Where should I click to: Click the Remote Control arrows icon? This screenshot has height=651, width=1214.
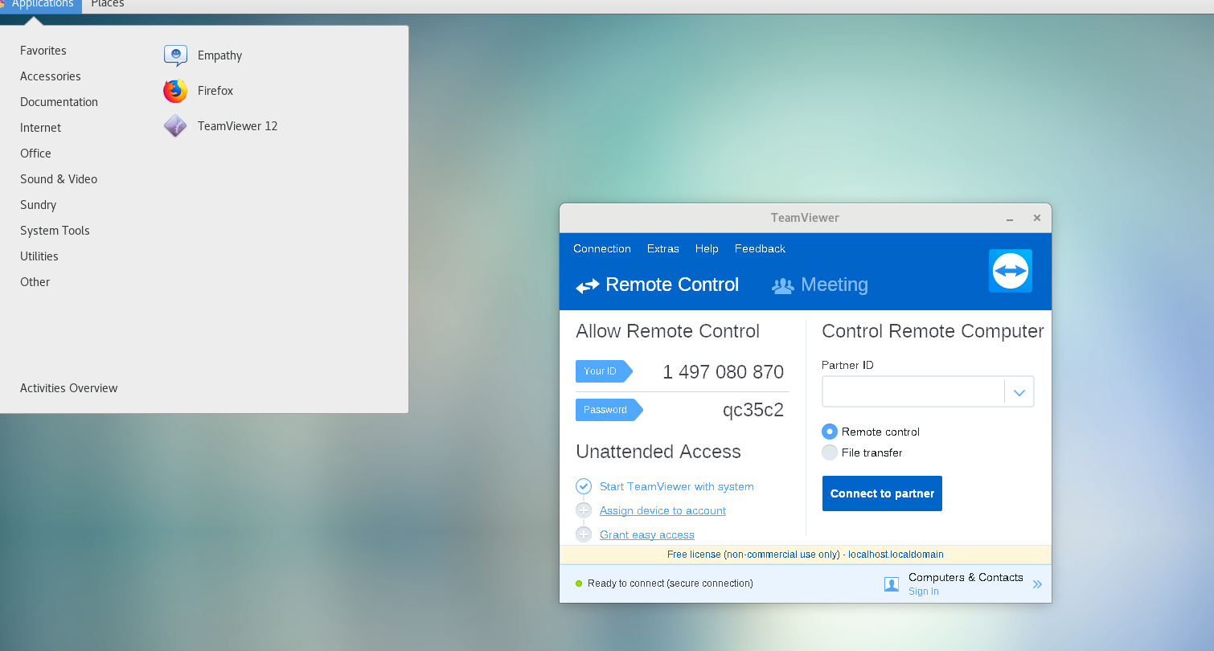(x=588, y=285)
